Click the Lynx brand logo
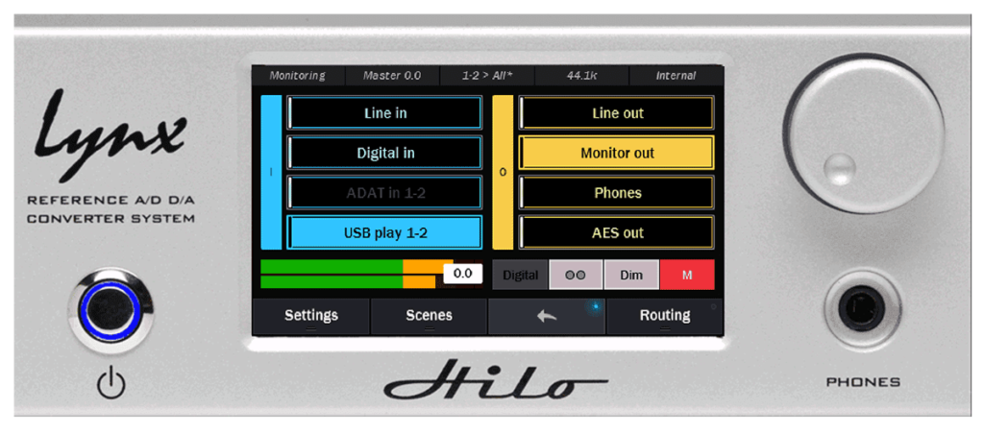Screen dimensions: 984x434 (111, 134)
